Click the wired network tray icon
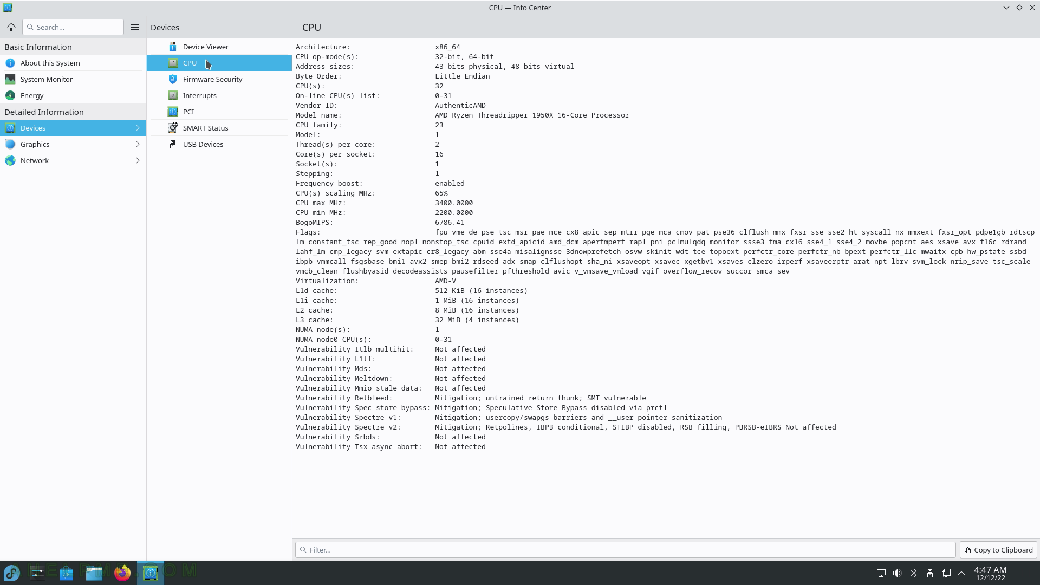1040x585 pixels. (x=946, y=573)
